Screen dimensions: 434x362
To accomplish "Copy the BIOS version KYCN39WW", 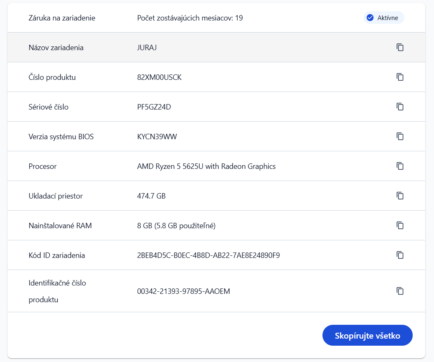I will [x=400, y=136].
